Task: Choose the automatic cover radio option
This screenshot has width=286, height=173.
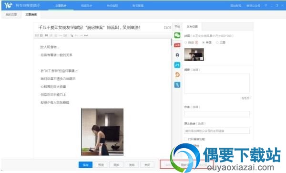Action: pyautogui.click(x=186, y=43)
